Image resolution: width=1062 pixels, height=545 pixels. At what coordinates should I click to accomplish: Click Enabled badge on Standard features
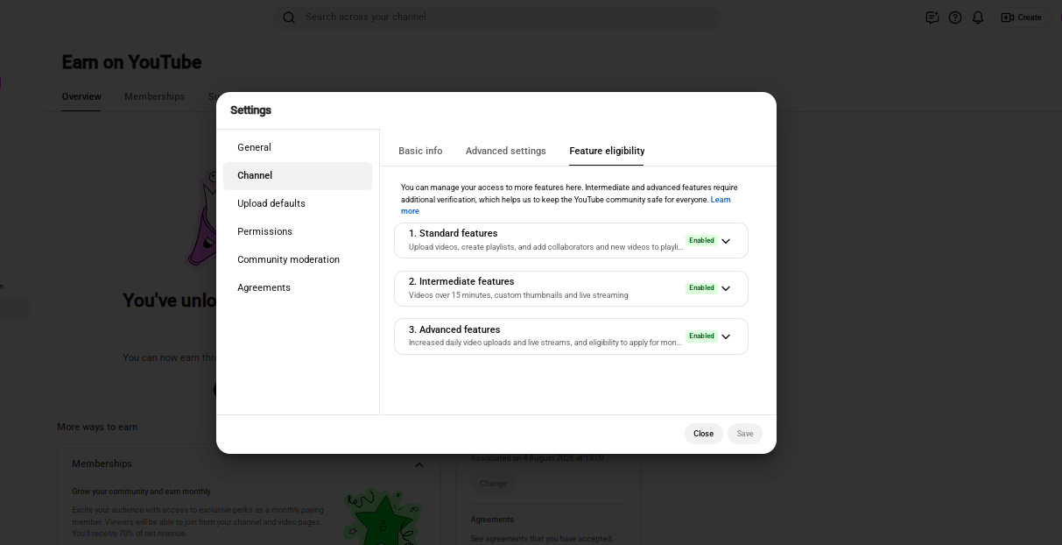[x=701, y=240]
